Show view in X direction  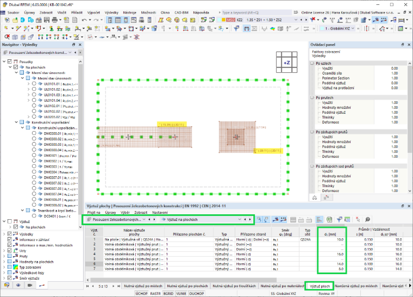click(40, 37)
